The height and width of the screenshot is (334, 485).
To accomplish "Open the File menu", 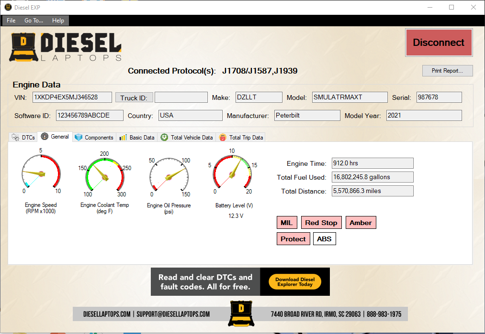I will click(x=11, y=21).
